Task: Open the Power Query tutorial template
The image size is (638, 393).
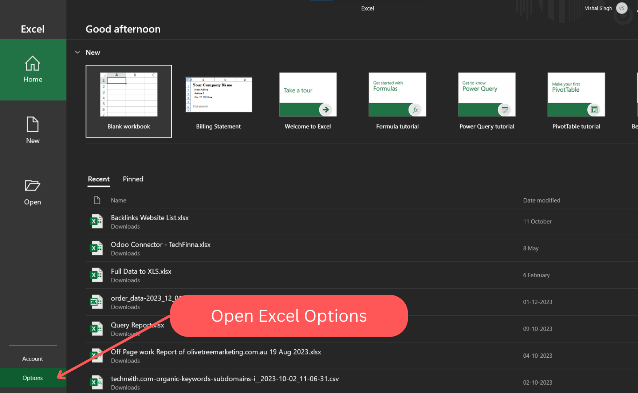Action: [x=487, y=101]
